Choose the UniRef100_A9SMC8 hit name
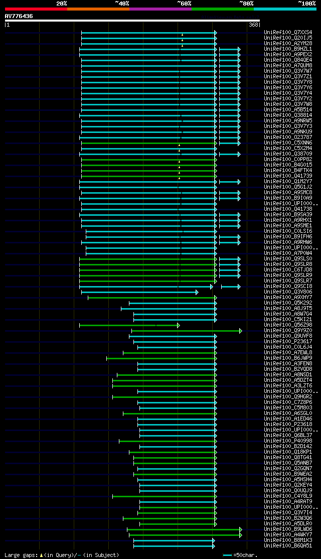321x559 pixels. (288, 193)
